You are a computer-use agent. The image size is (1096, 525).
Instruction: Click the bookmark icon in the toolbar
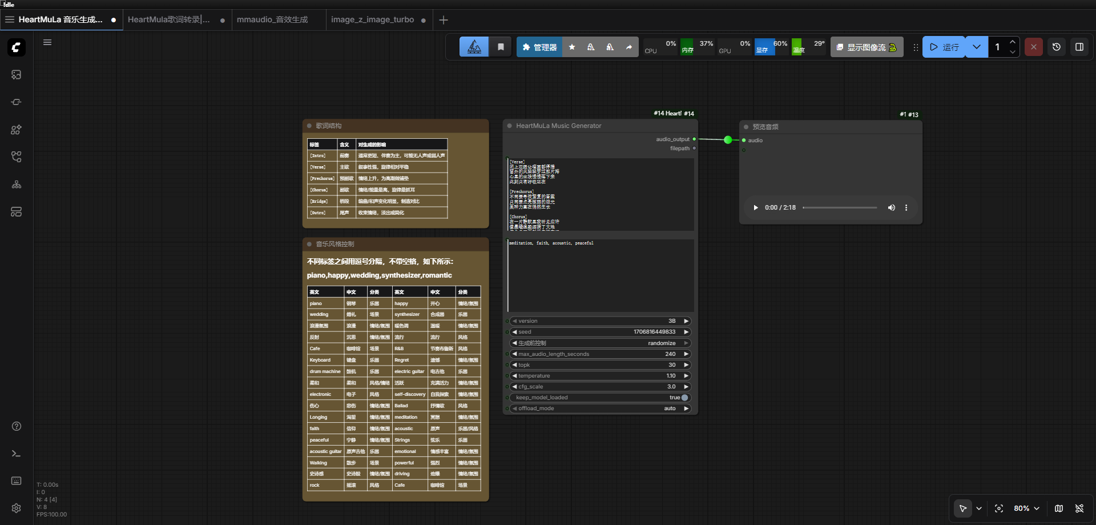click(x=501, y=47)
